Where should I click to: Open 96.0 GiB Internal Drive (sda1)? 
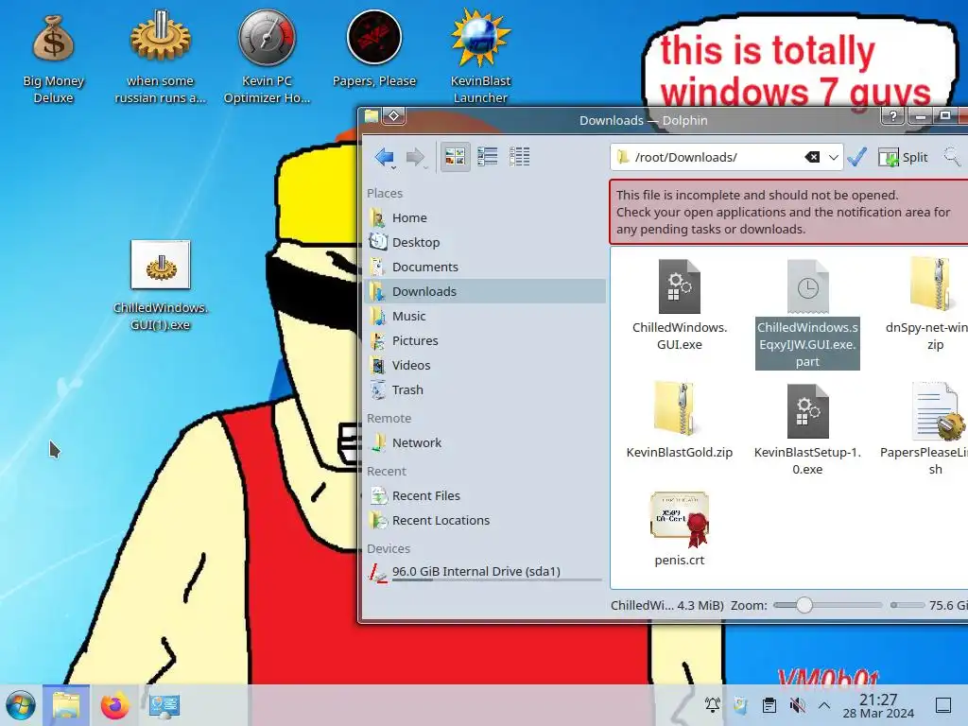tap(484, 572)
